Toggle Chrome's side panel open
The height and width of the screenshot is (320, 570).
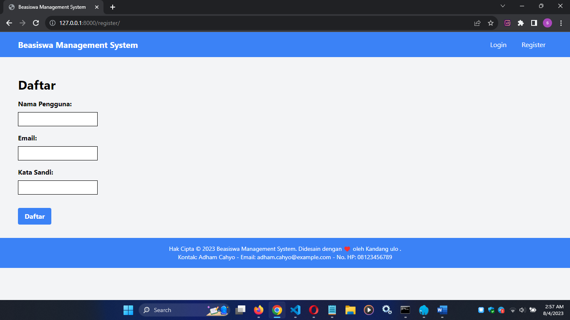534,23
